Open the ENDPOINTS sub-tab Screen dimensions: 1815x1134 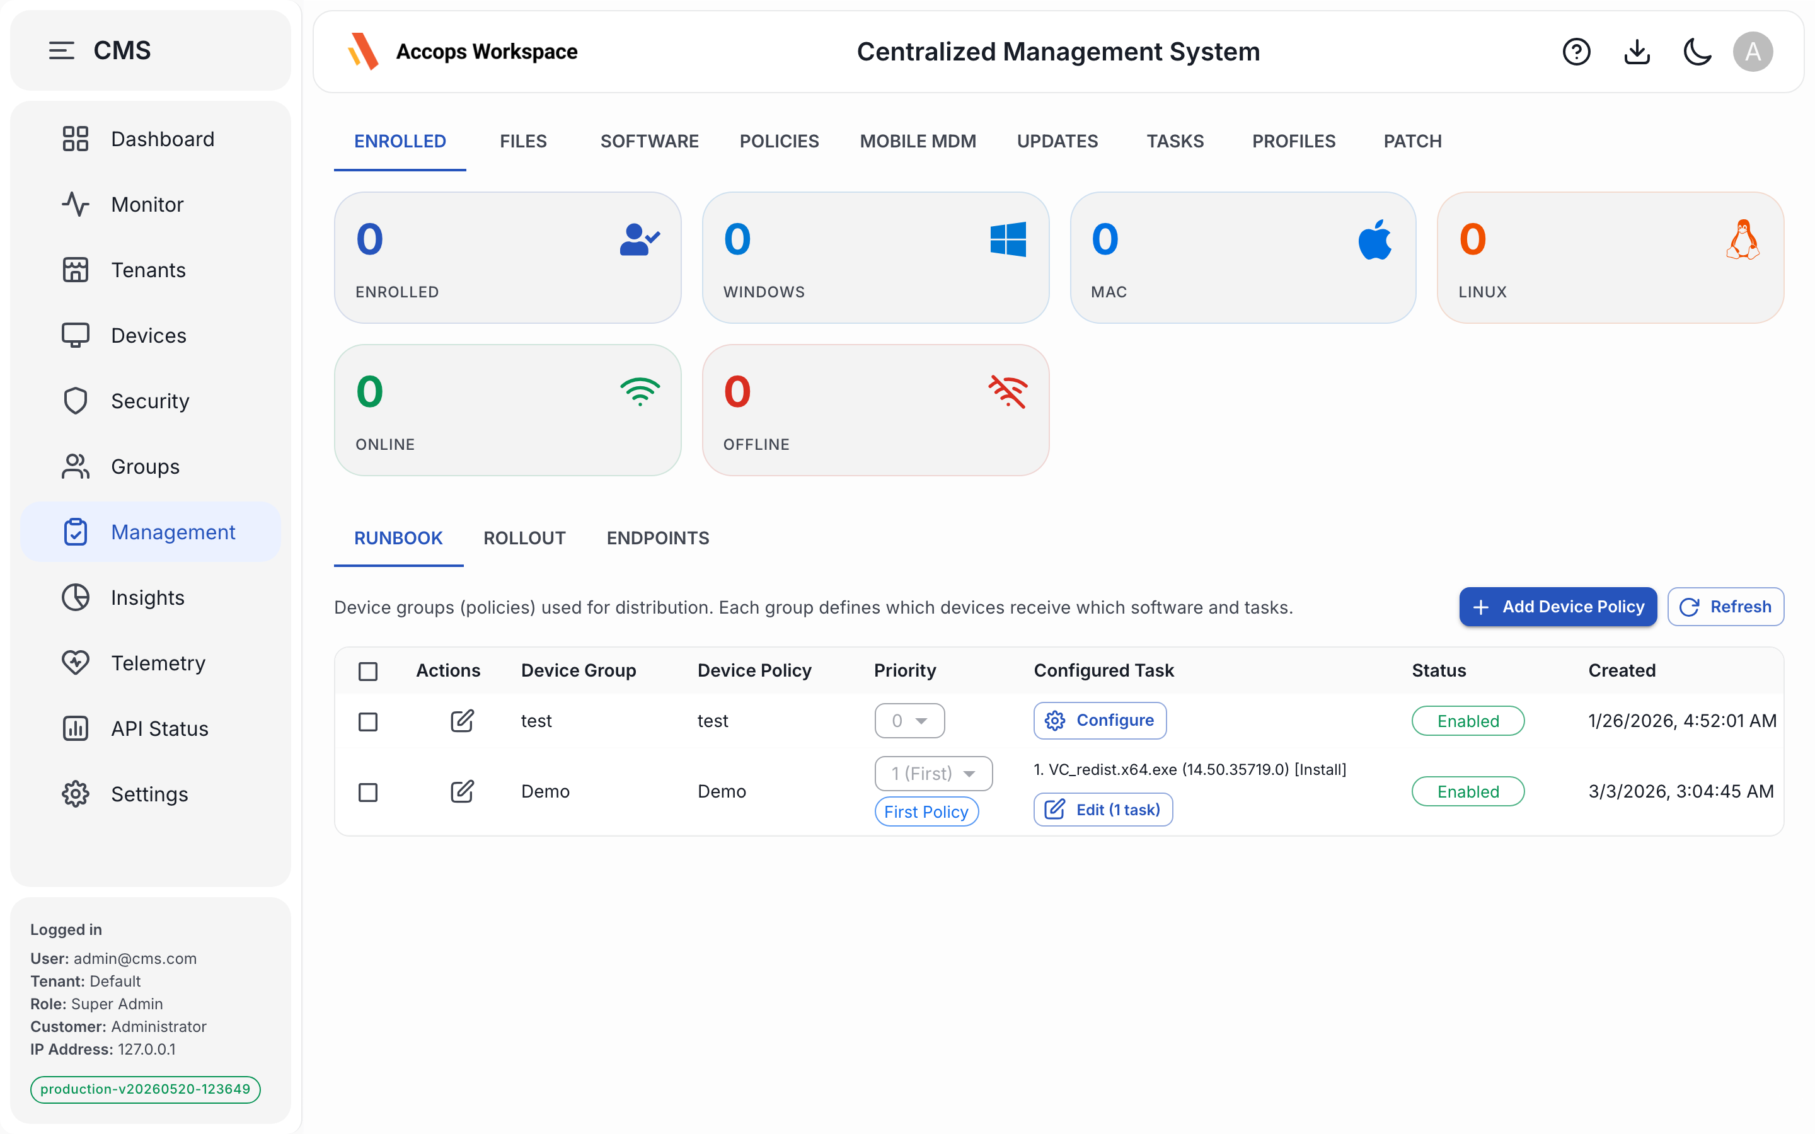(x=658, y=538)
